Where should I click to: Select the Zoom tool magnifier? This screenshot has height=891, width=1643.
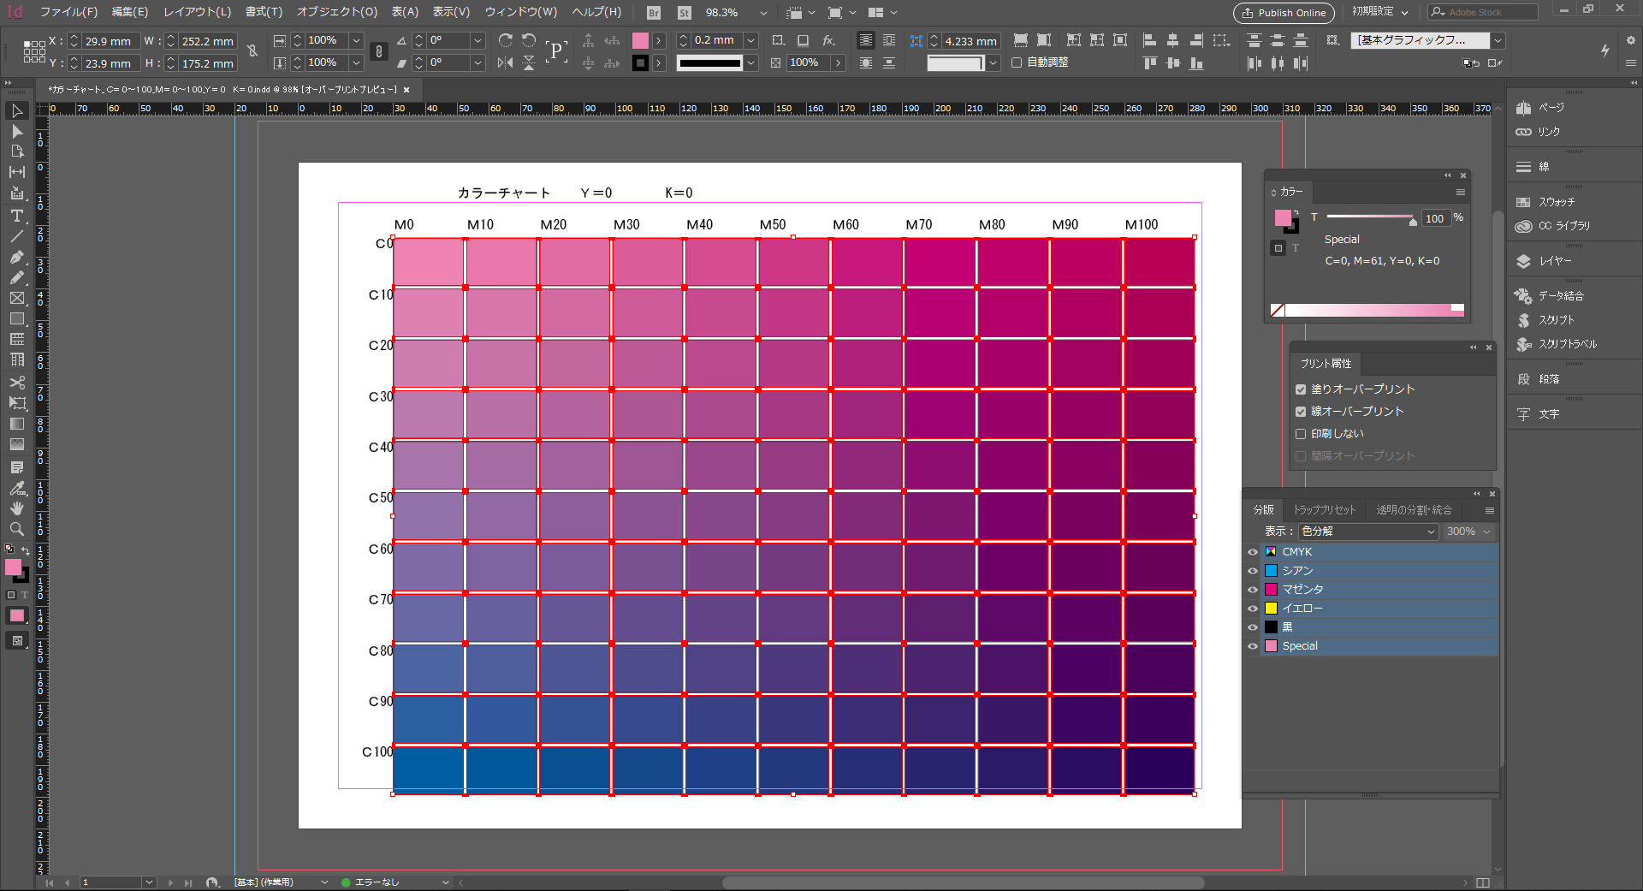[x=16, y=529]
